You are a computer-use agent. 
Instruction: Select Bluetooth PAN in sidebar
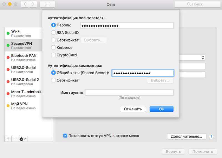coord(23,57)
